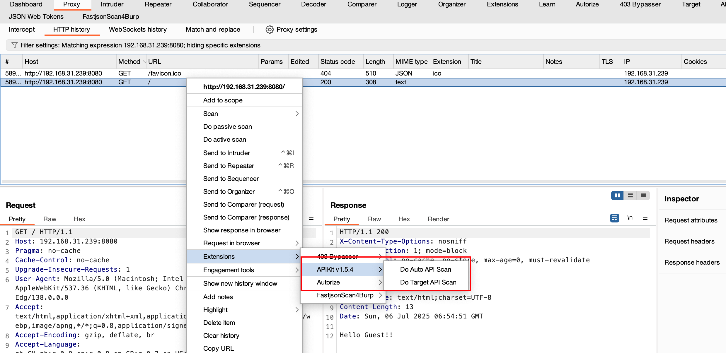The width and height of the screenshot is (726, 353).
Task: Select side-by-side layout icon in Response panel
Action: pos(617,196)
